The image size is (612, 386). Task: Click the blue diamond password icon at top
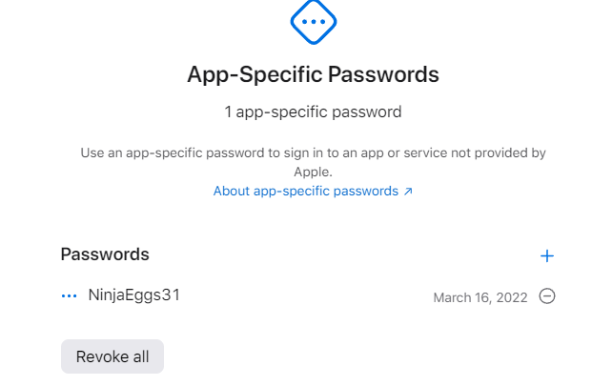pyautogui.click(x=313, y=21)
